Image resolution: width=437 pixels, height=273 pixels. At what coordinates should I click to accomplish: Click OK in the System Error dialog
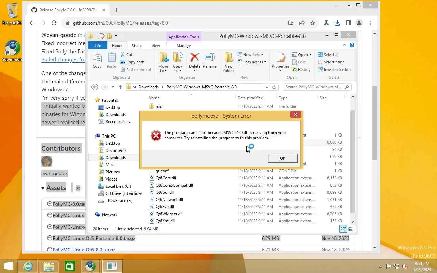point(282,158)
